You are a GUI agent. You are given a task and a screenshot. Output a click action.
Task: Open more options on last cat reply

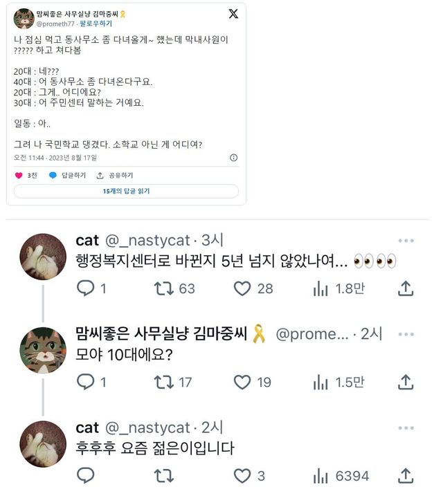406,428
